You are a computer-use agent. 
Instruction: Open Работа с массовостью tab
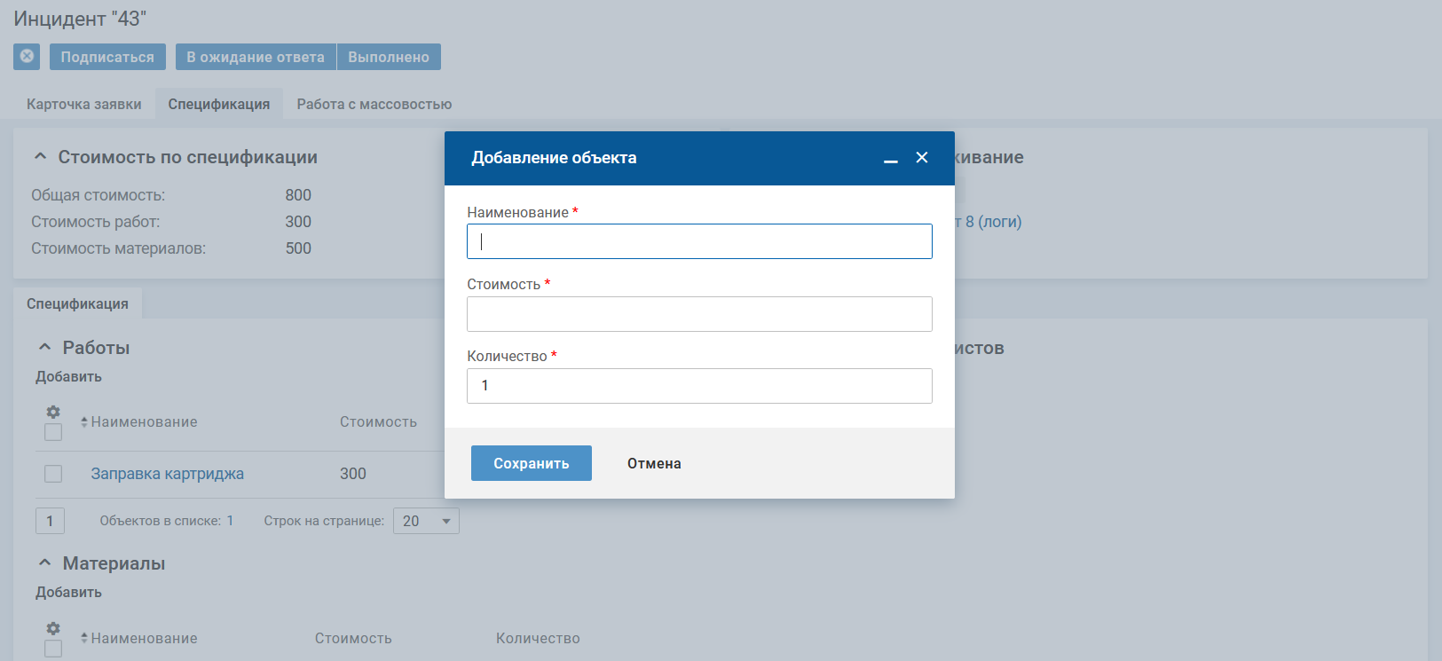pos(374,104)
